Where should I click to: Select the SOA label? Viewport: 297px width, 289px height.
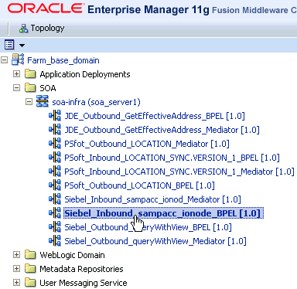click(48, 88)
